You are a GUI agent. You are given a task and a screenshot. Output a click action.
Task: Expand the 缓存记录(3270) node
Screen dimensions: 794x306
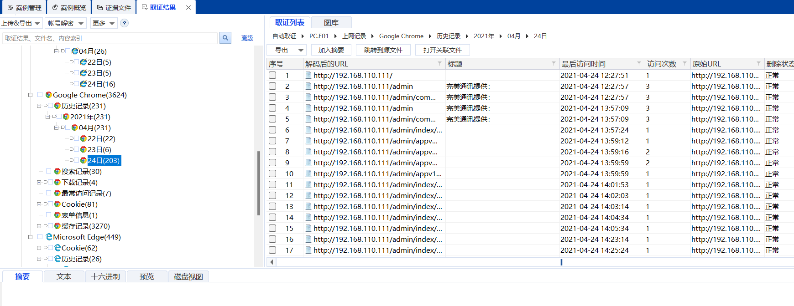click(39, 226)
